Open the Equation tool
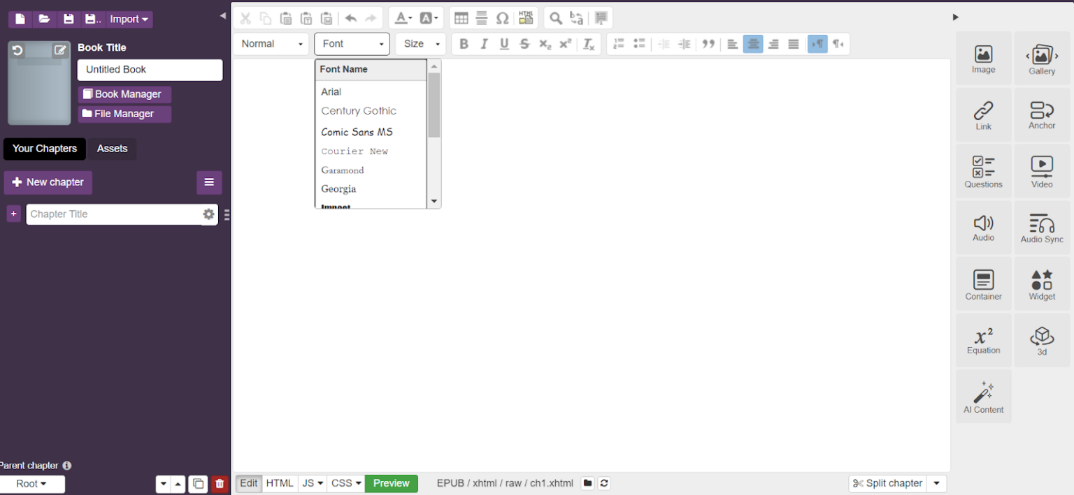This screenshot has height=495, width=1074. point(983,340)
